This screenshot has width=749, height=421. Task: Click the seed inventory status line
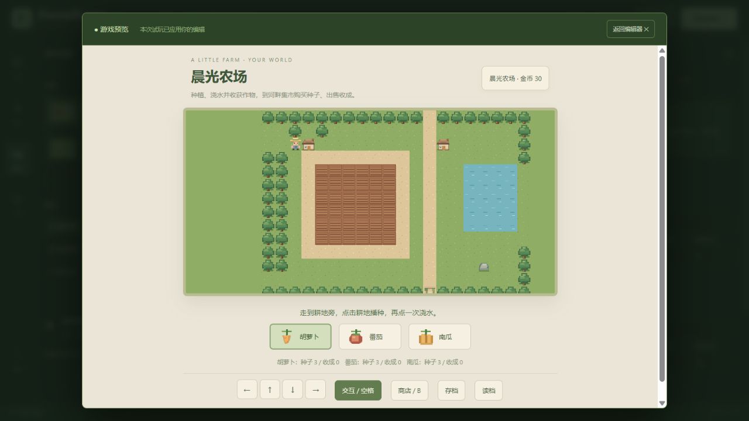pos(370,362)
